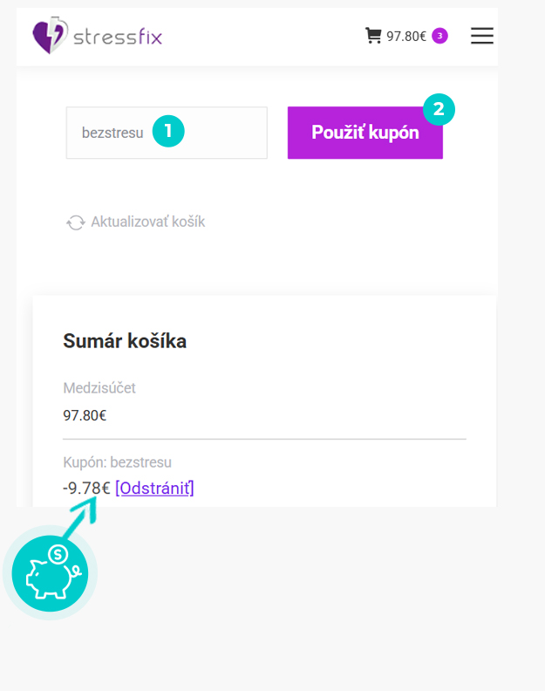Click the refresh arrows icon
The height and width of the screenshot is (691, 545).
76,222
